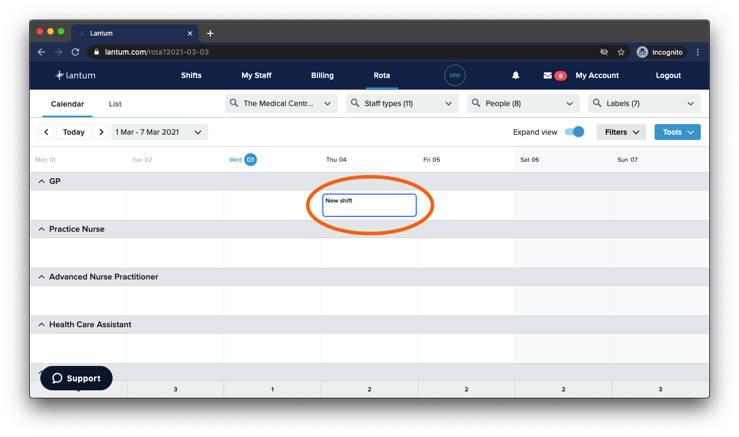Viewport: 739px width, 437px height.
Task: Click the tracking-protection eye icon
Action: [x=604, y=52]
